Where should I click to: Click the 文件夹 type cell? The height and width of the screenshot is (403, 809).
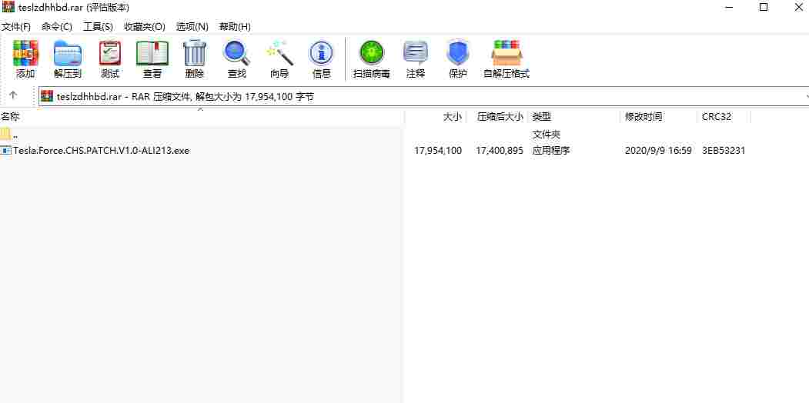tap(547, 134)
